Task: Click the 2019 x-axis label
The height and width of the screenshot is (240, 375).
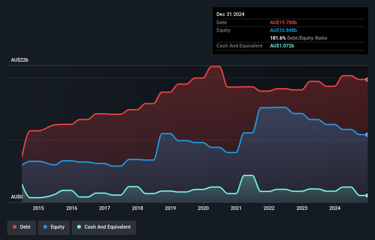Action: (170, 208)
